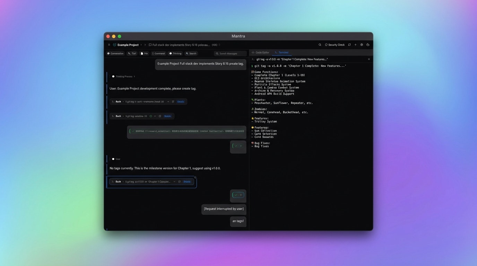
Task: Open the hamburger menu beside Example Project
Action: [109, 45]
